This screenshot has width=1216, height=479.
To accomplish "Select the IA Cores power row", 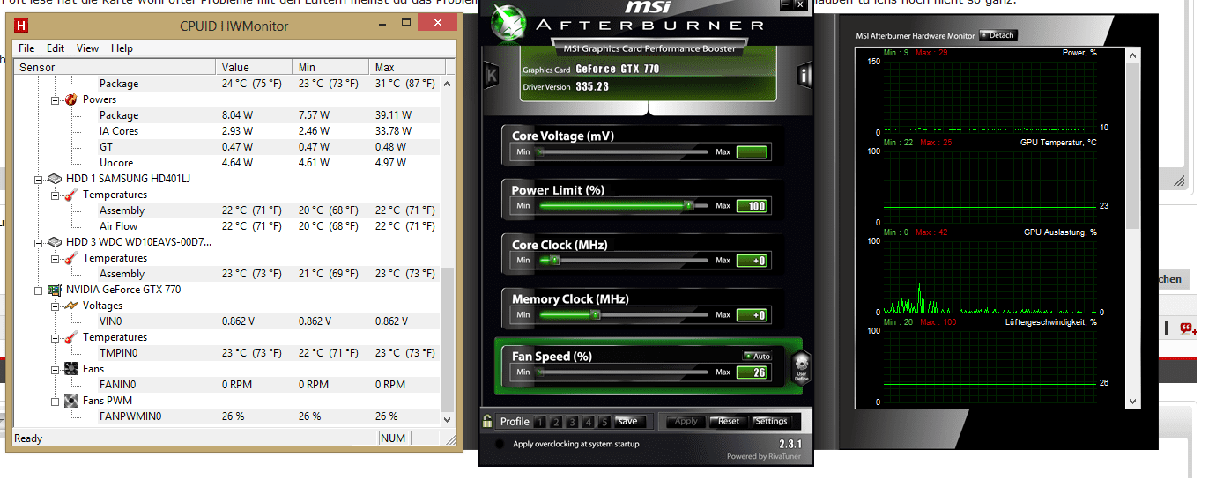I will [x=227, y=131].
